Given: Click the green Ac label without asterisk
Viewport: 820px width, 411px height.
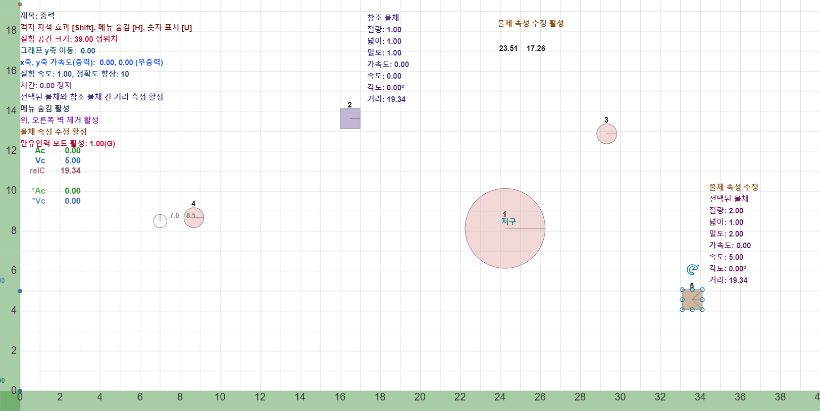Looking at the screenshot, I should 40,150.
